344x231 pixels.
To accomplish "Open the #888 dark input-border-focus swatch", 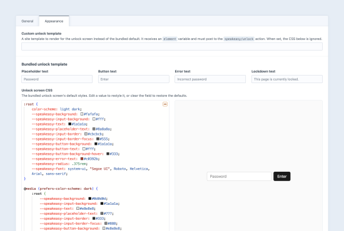I will pyautogui.click(x=106, y=224).
